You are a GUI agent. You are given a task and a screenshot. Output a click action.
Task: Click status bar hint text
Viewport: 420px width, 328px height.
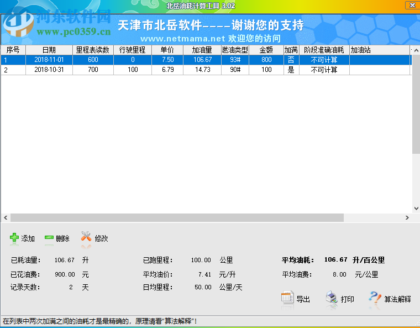[x=100, y=321]
